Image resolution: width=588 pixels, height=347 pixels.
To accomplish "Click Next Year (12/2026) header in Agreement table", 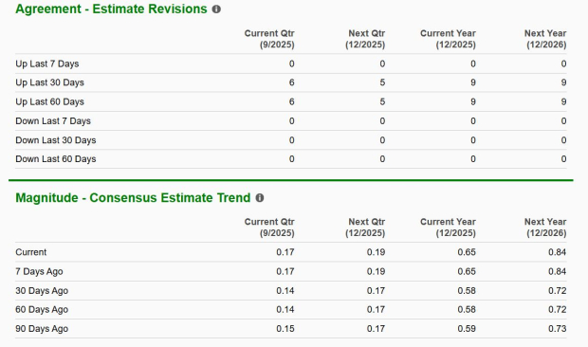I will 545,39.
